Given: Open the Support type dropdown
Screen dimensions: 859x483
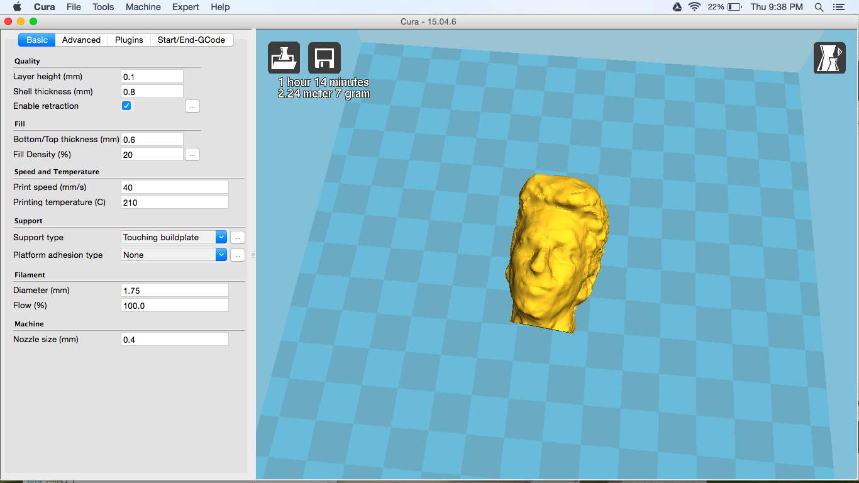Looking at the screenshot, I should (x=174, y=237).
